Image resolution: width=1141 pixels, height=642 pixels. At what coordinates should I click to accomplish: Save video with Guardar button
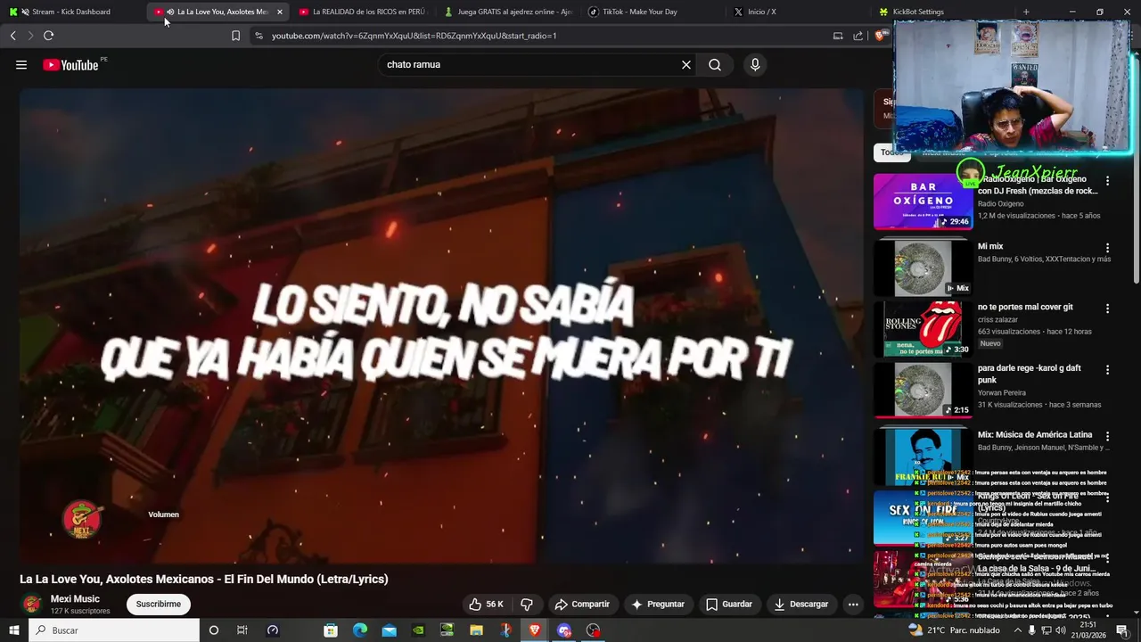coord(729,604)
